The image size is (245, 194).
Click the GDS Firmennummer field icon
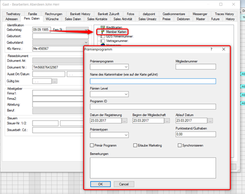pyautogui.click(x=102, y=36)
